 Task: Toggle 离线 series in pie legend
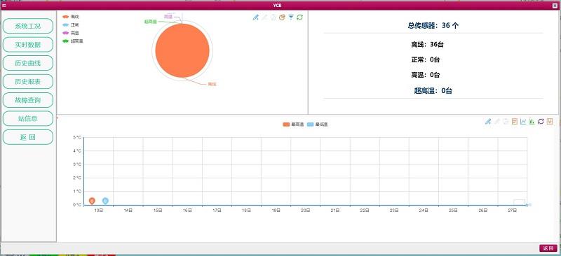click(x=71, y=17)
